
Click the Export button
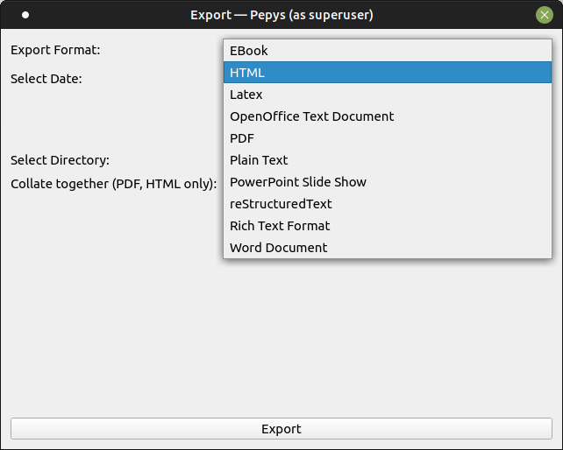tap(281, 428)
